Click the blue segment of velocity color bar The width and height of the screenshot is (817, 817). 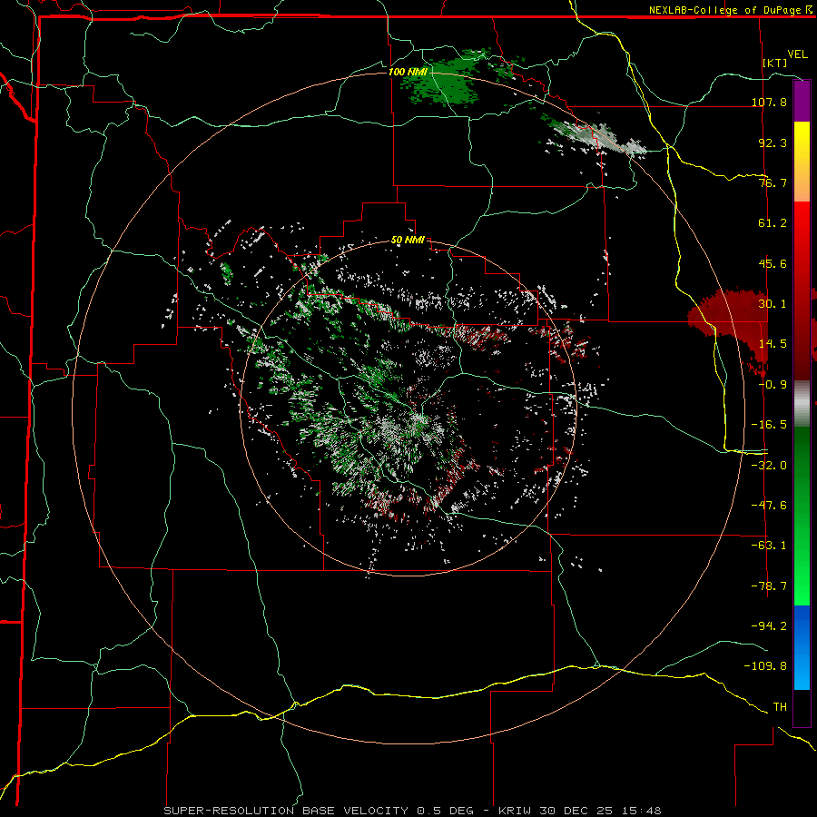pyautogui.click(x=802, y=647)
